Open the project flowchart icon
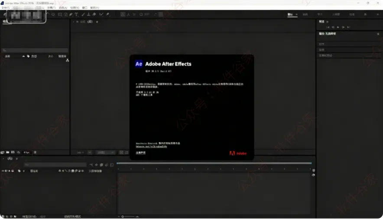383x219 pixels. (68, 60)
